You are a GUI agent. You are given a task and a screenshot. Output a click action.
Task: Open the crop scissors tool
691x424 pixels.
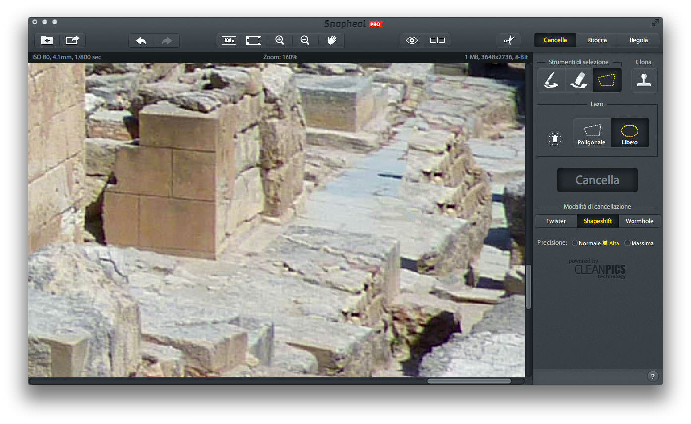click(509, 40)
